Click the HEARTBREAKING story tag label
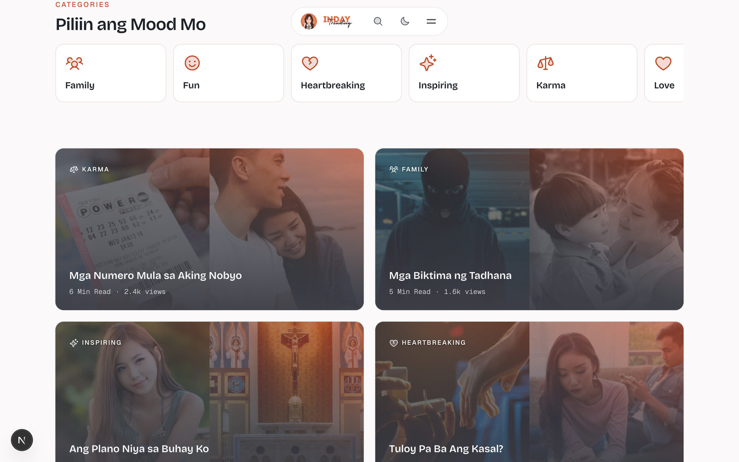This screenshot has height=462, width=739. point(434,343)
